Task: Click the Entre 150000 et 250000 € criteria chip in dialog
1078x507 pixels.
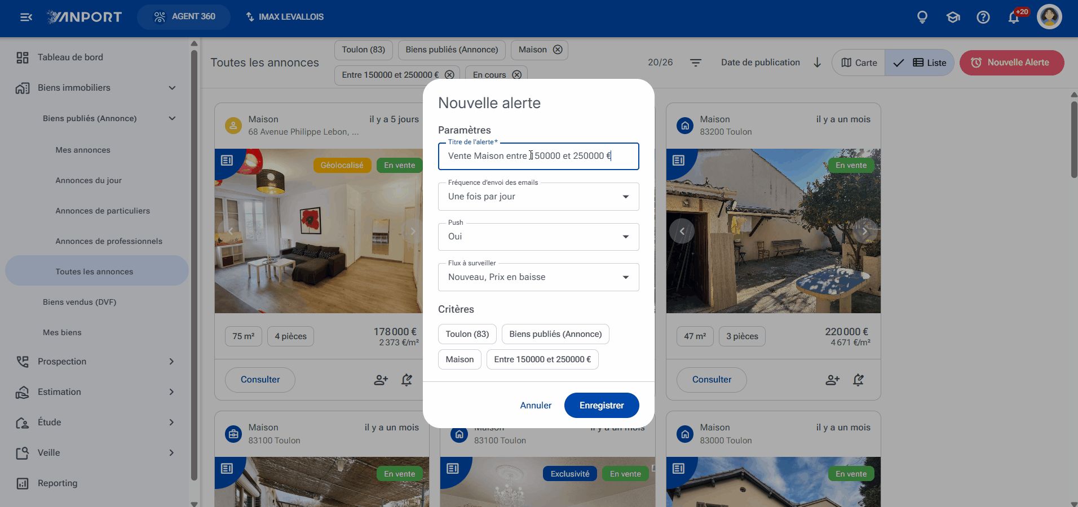Action: point(542,359)
